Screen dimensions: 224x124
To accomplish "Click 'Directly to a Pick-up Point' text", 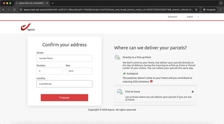I will click(x=137, y=57).
